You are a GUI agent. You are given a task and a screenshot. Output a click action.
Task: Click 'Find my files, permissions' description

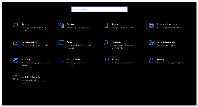tap(123, 63)
